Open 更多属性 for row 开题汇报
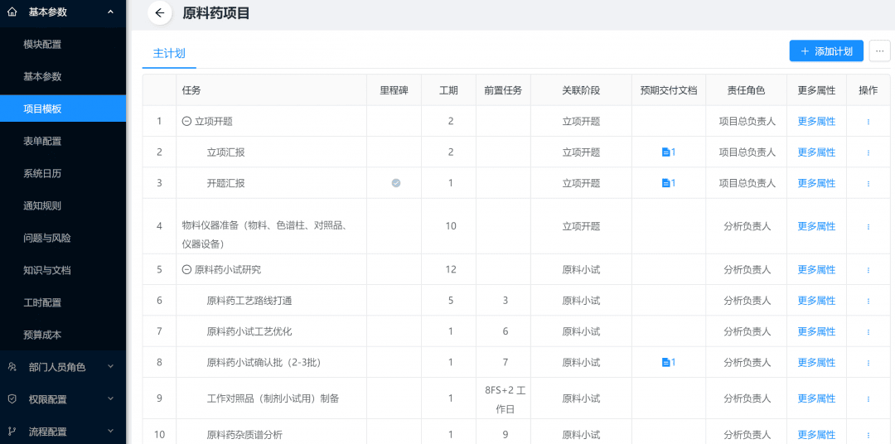This screenshot has height=444, width=895. 816,183
